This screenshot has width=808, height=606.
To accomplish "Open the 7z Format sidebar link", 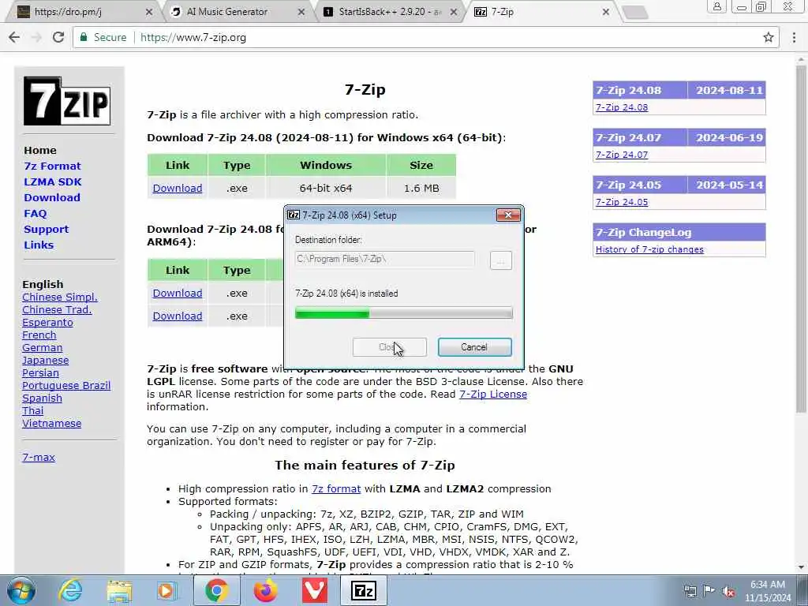I will coord(53,166).
